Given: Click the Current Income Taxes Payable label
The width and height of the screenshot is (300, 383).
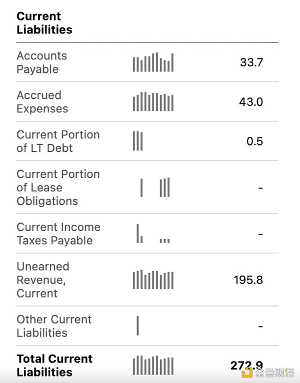Looking at the screenshot, I should (58, 234).
